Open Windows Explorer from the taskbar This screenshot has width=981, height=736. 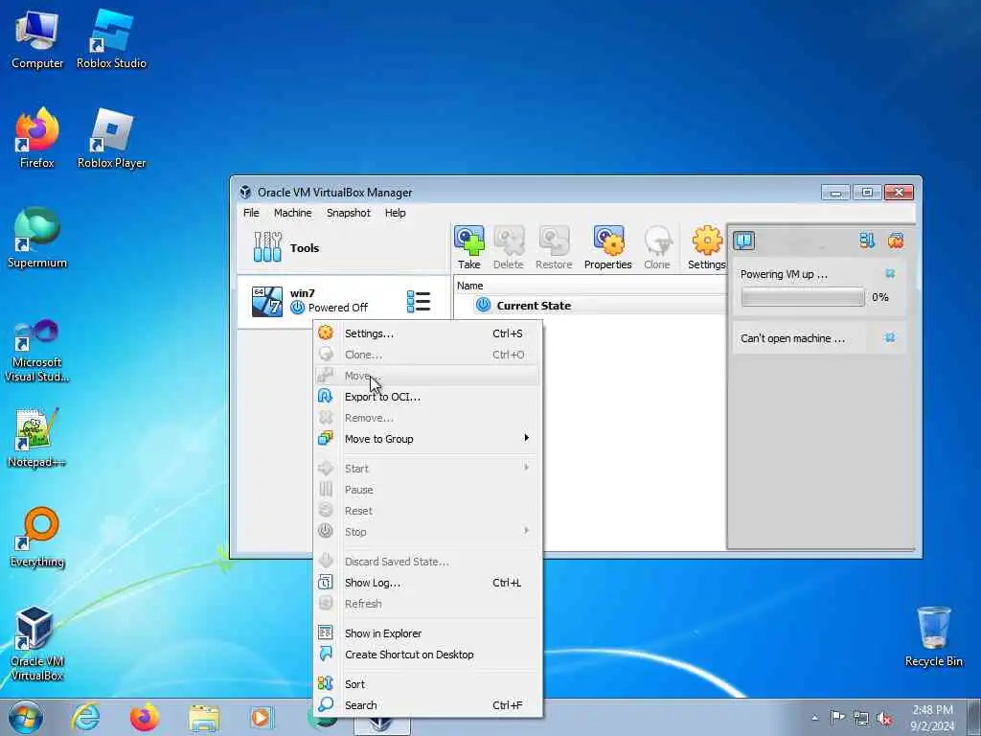[x=204, y=717]
